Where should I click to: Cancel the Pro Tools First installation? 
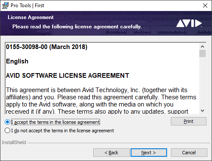tap(189, 153)
